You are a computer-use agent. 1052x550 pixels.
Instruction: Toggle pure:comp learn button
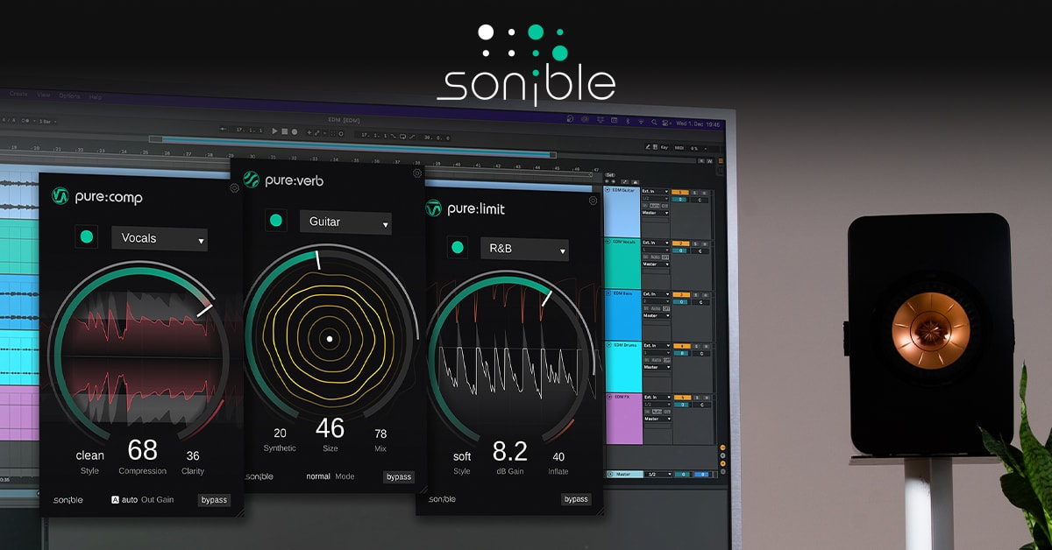(x=86, y=236)
